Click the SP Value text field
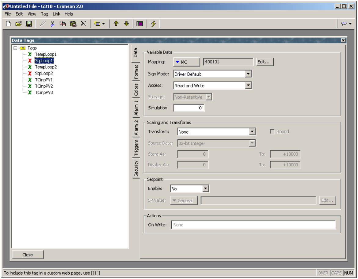The height and width of the screenshot is (279, 358). point(258,201)
